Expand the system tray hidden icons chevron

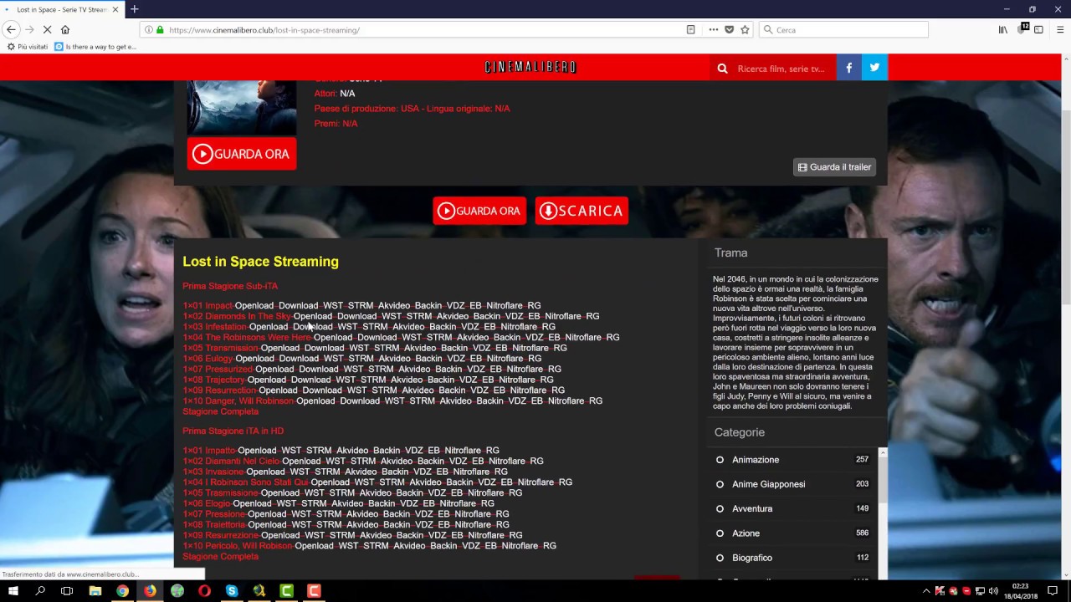coord(925,591)
